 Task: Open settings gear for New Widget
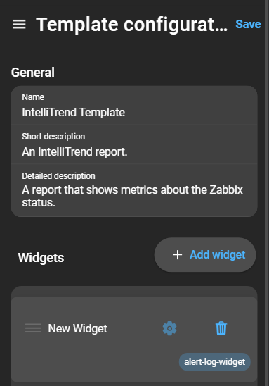(x=169, y=328)
